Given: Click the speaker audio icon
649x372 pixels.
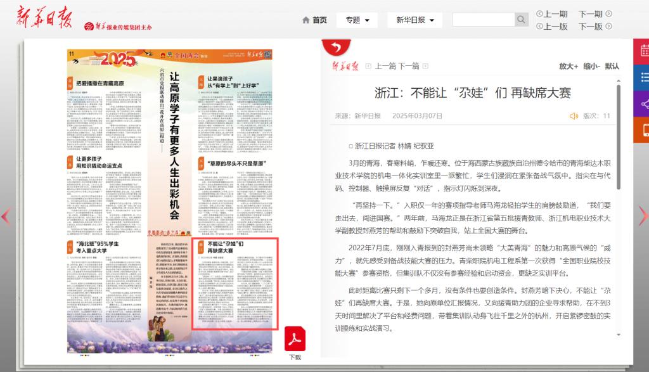Looking at the screenshot, I should tap(574, 116).
